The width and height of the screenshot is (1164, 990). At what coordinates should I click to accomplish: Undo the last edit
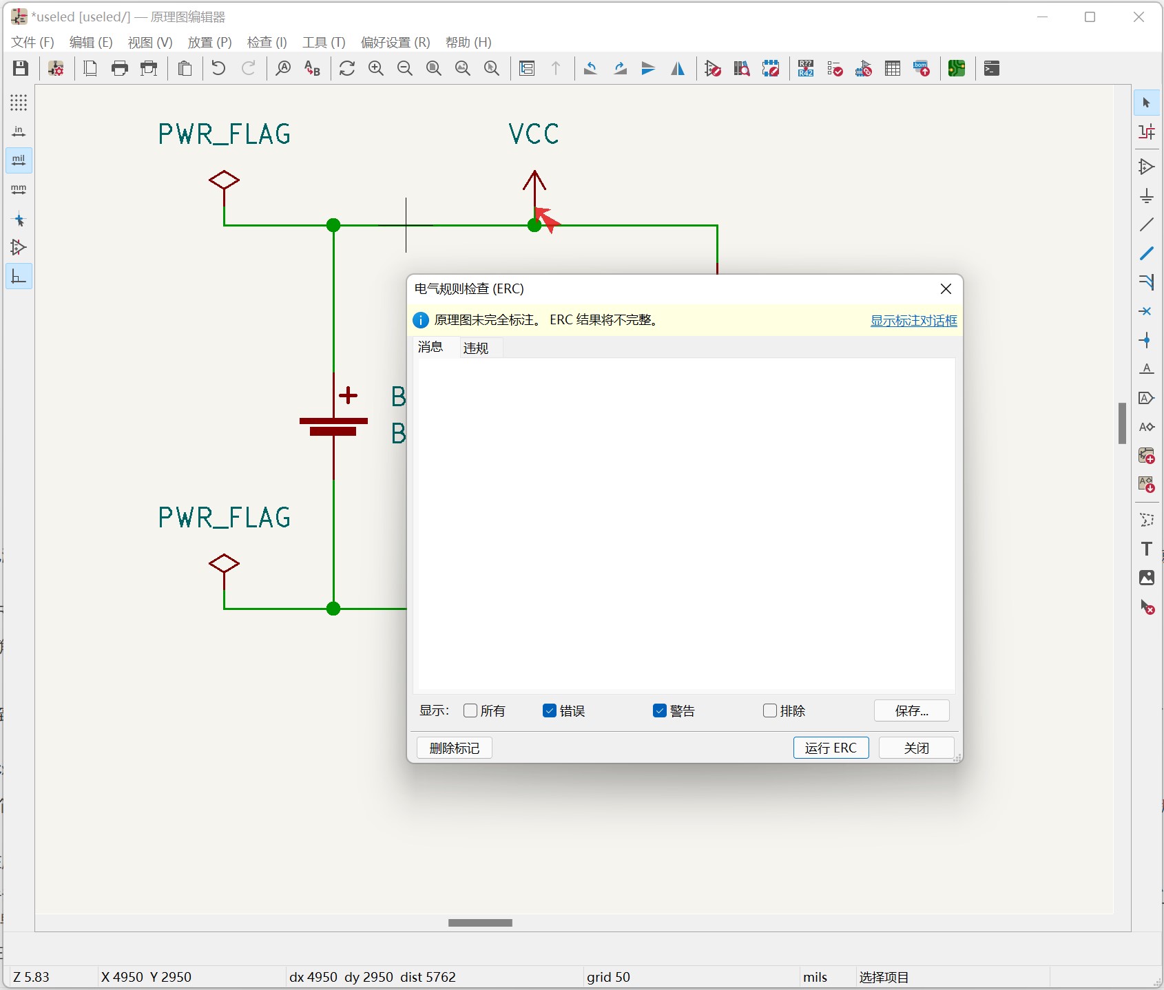tap(218, 68)
